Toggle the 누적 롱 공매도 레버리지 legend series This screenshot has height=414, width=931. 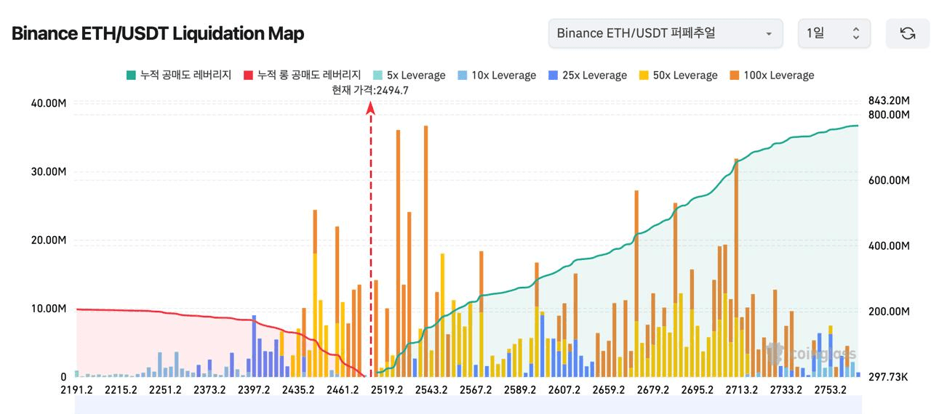302,75
